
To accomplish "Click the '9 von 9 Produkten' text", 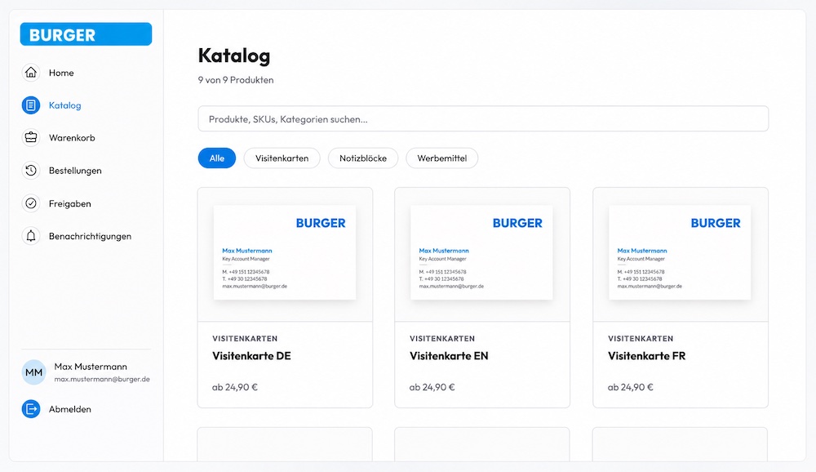I will [236, 80].
